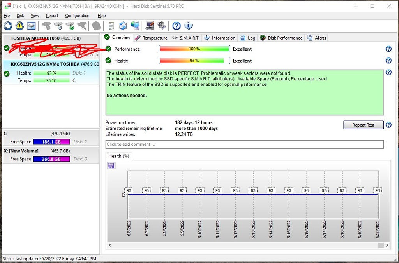Select the TOSHIBA MQ01ABF050 disk entry
Viewport: 399px width, 263px height.
(51, 46)
